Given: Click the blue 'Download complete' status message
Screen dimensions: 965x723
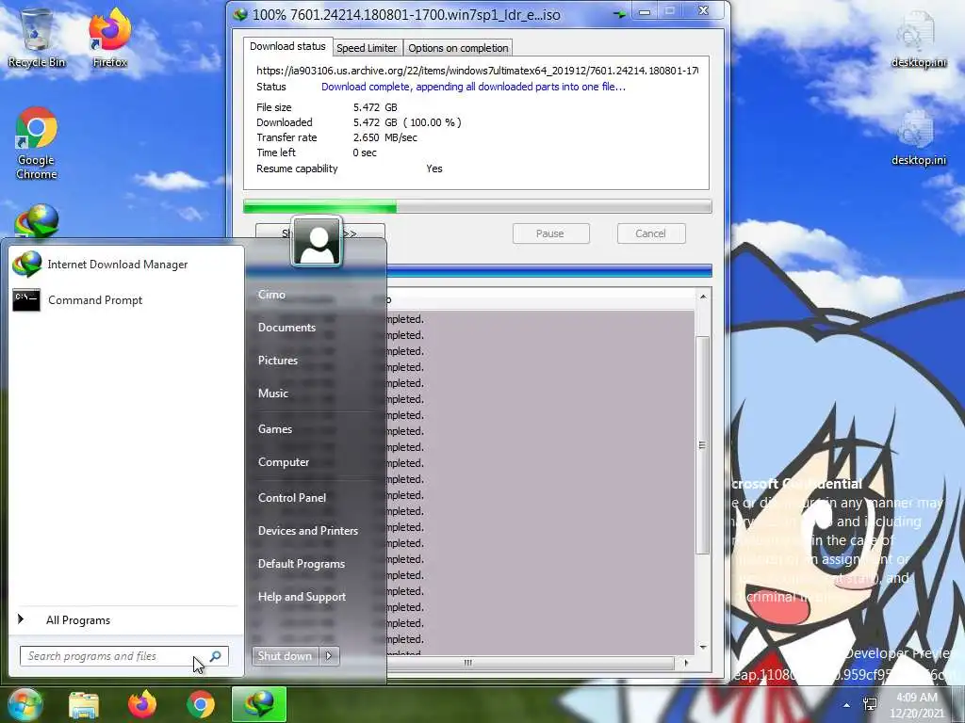Looking at the screenshot, I should point(473,87).
